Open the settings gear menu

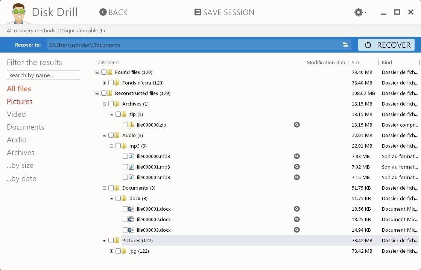(x=359, y=12)
